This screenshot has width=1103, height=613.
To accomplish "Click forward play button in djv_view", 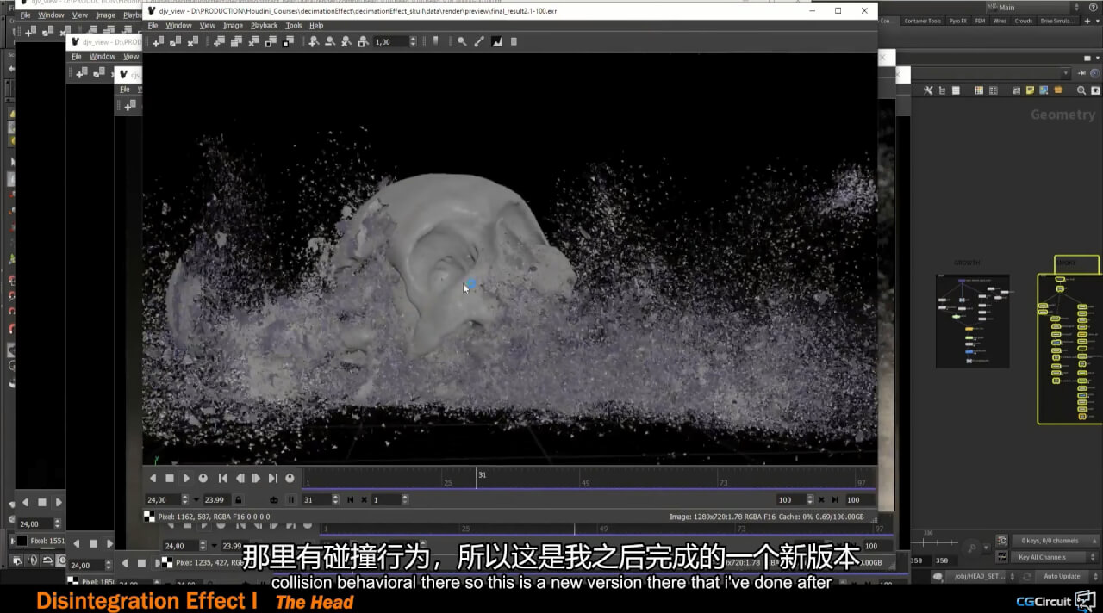I will pyautogui.click(x=186, y=478).
